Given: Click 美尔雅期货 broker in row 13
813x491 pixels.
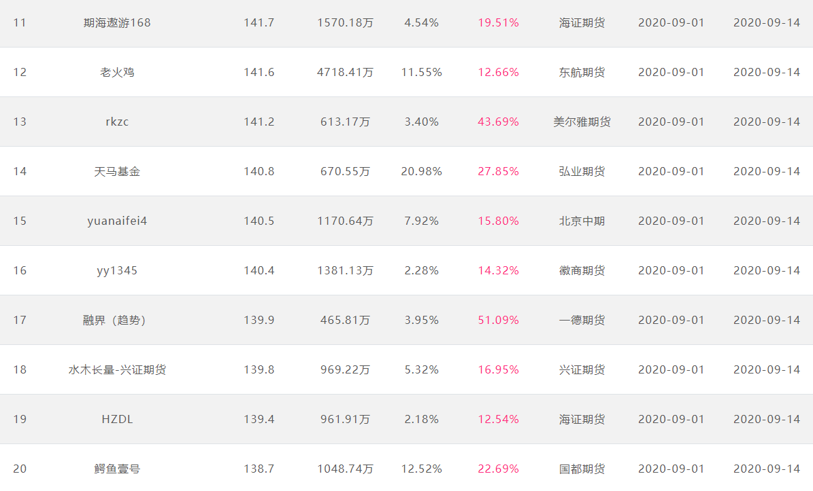Looking at the screenshot, I should point(582,122).
